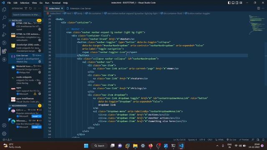Select the Live Server extension entry
Screen dimensions: 267x150
coord(26,58)
